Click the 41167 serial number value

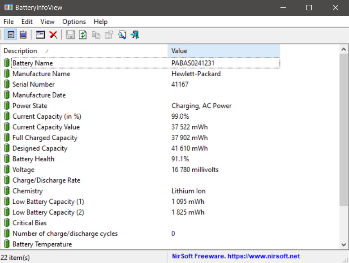(x=180, y=85)
